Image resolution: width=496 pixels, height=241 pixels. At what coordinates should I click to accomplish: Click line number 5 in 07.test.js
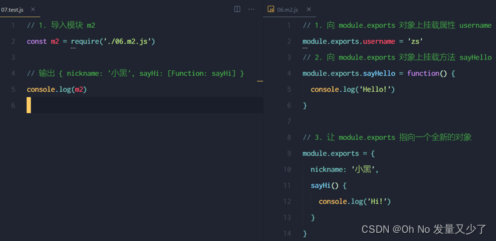coord(13,90)
